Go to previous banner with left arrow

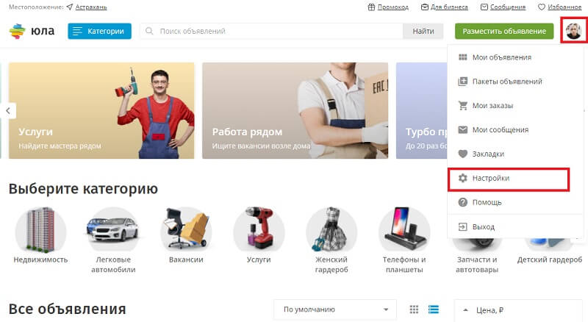[x=8, y=111]
